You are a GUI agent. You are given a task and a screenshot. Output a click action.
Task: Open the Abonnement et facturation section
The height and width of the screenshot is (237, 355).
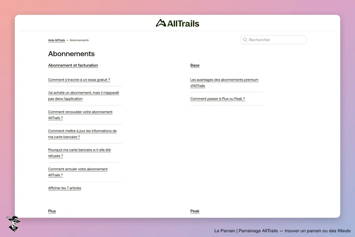coord(73,65)
